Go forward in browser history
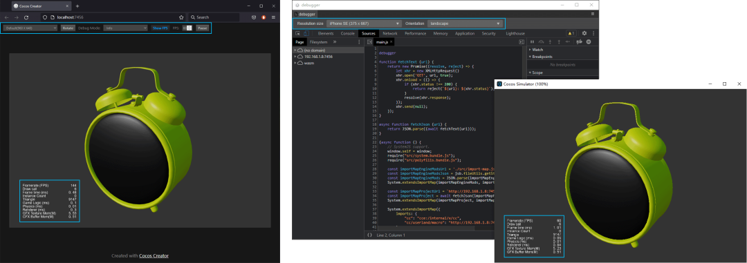Image resolution: width=747 pixels, height=263 pixels. [16, 17]
